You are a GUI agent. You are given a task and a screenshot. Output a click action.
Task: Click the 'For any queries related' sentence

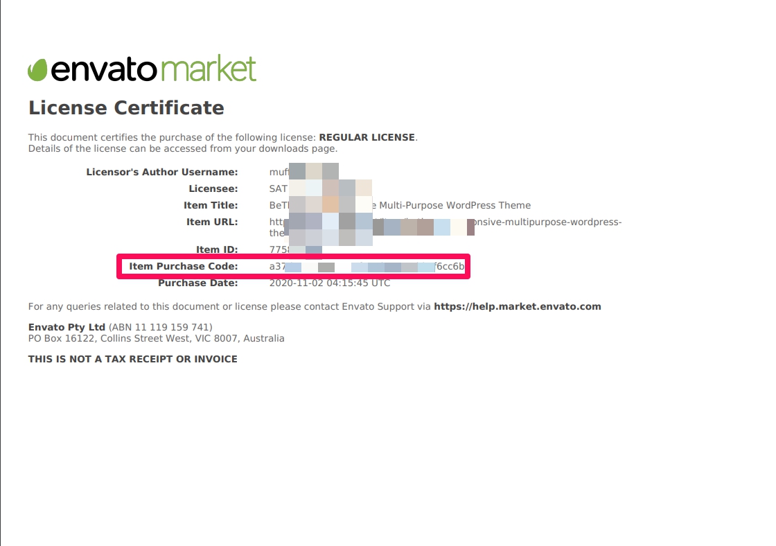[315, 306]
